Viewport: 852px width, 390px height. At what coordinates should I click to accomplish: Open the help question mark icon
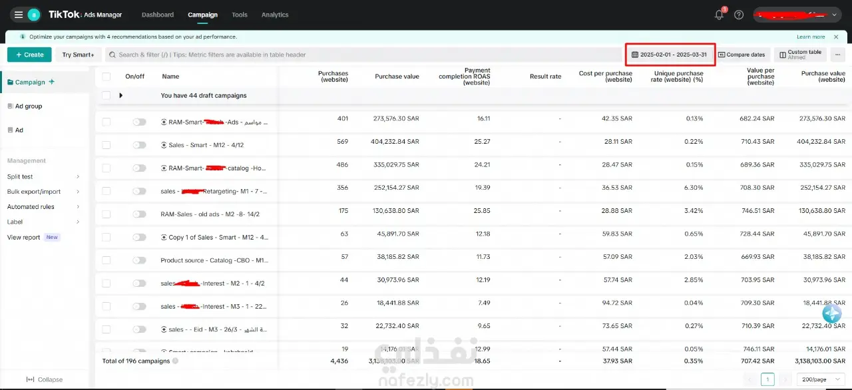[x=739, y=15]
